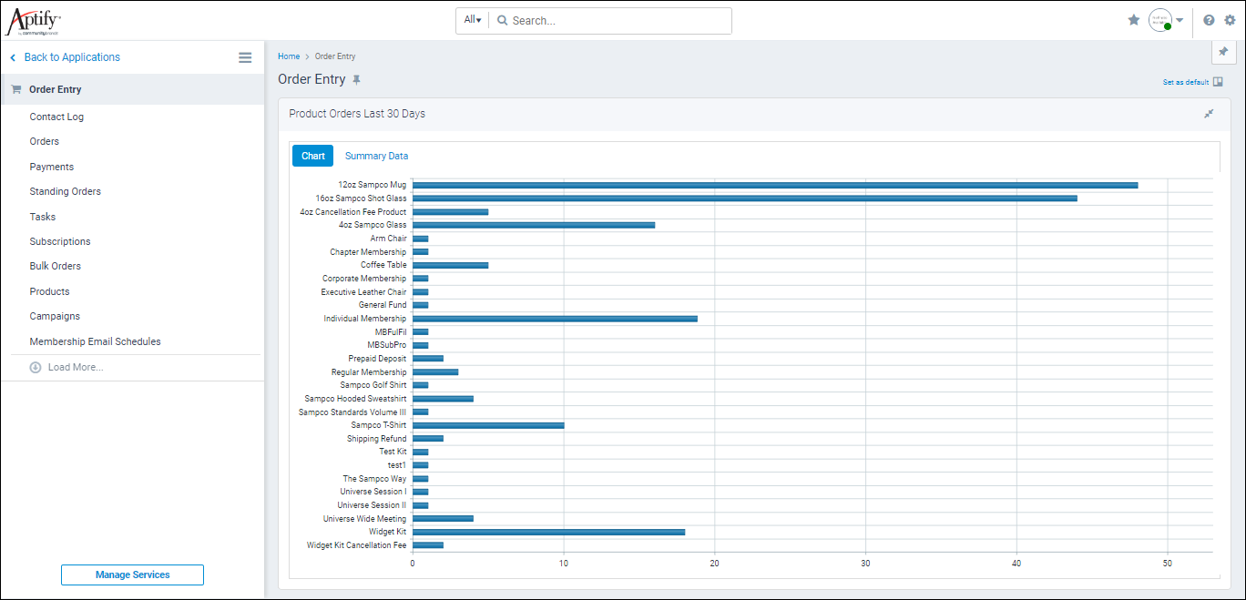Click the Coffee Table chart label

pyautogui.click(x=383, y=265)
